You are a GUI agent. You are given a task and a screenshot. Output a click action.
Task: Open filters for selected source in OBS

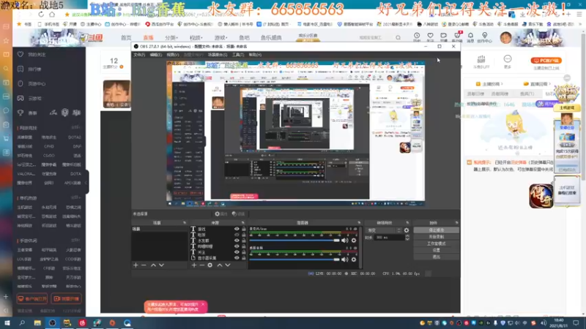pyautogui.click(x=238, y=213)
